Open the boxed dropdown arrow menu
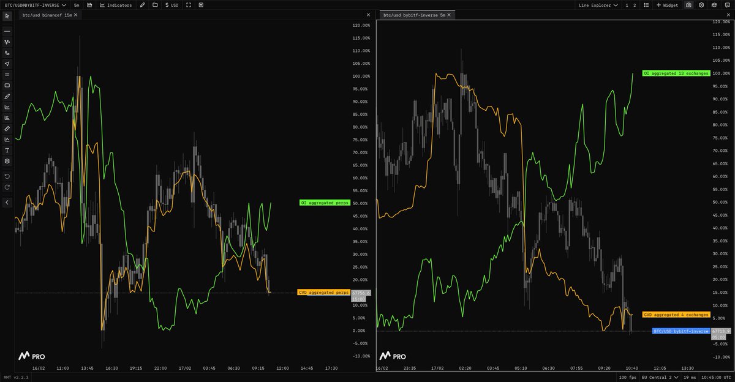 click(201, 5)
